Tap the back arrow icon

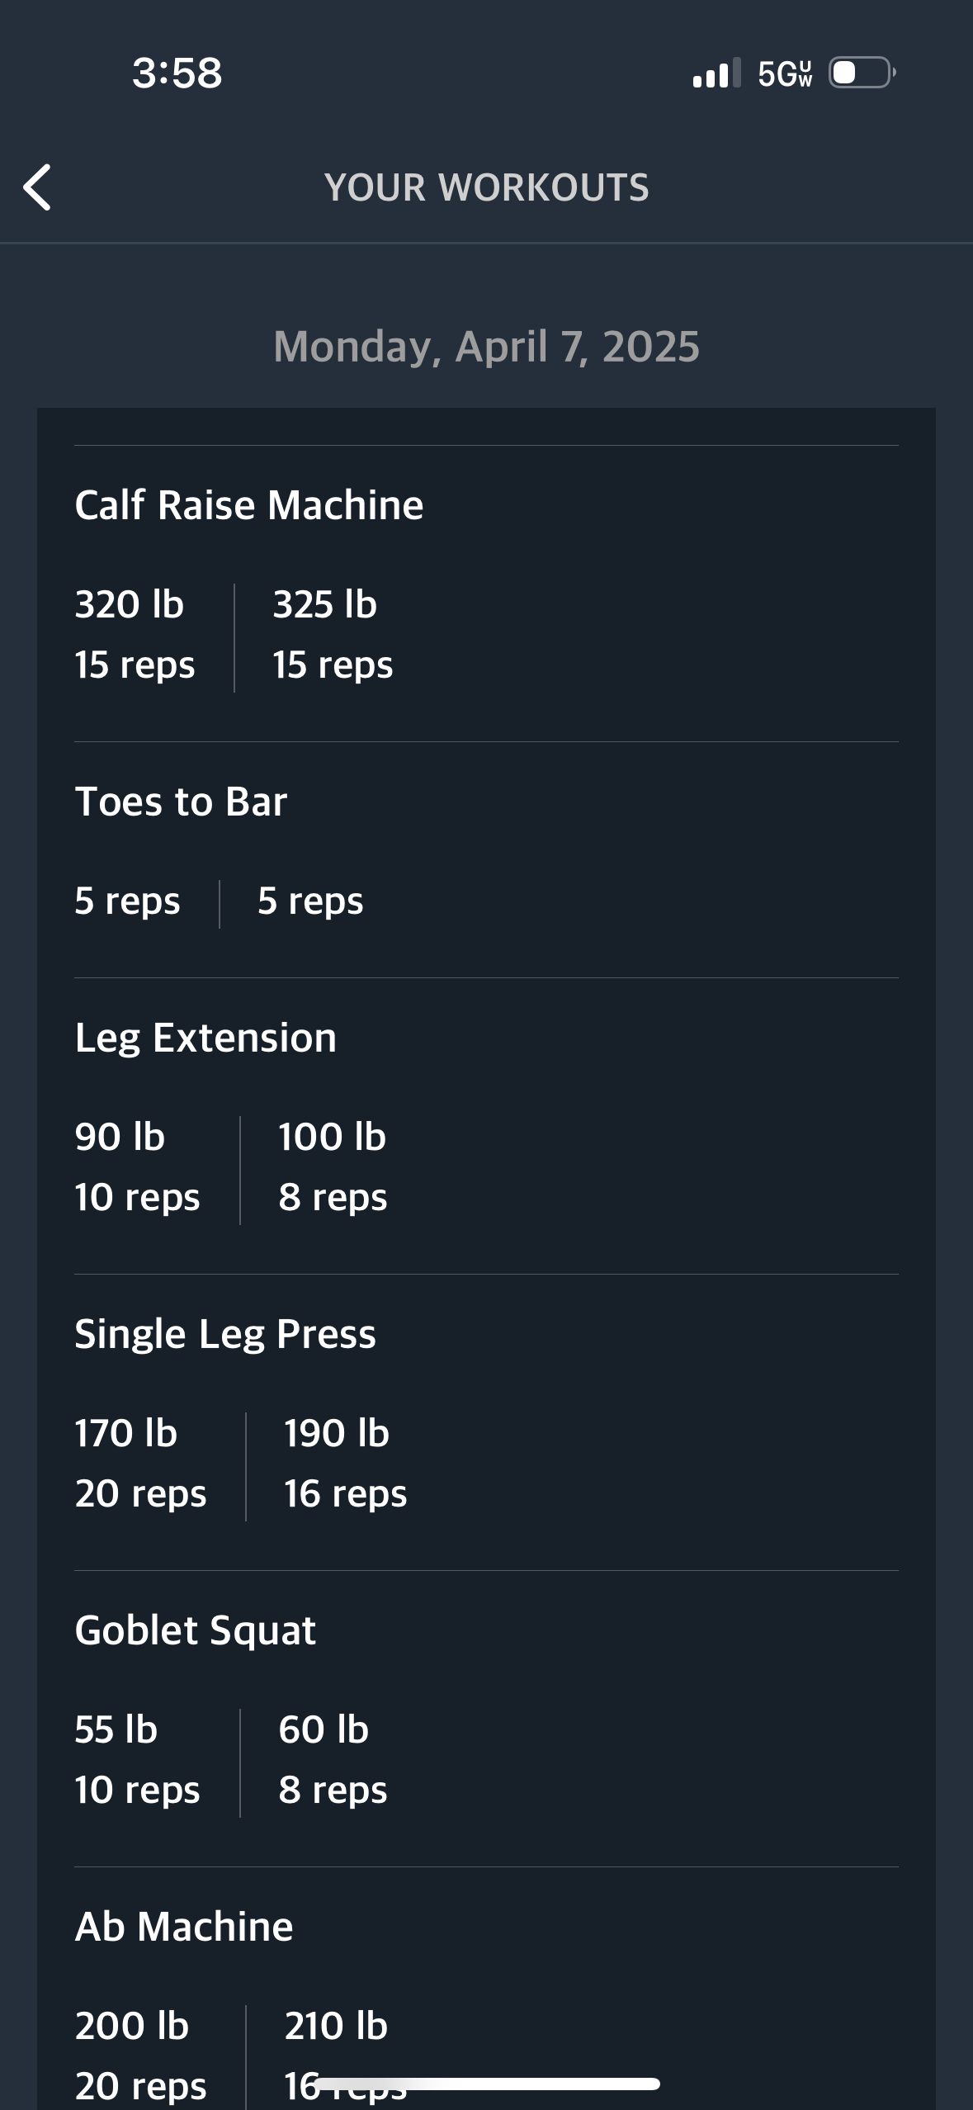(x=37, y=187)
